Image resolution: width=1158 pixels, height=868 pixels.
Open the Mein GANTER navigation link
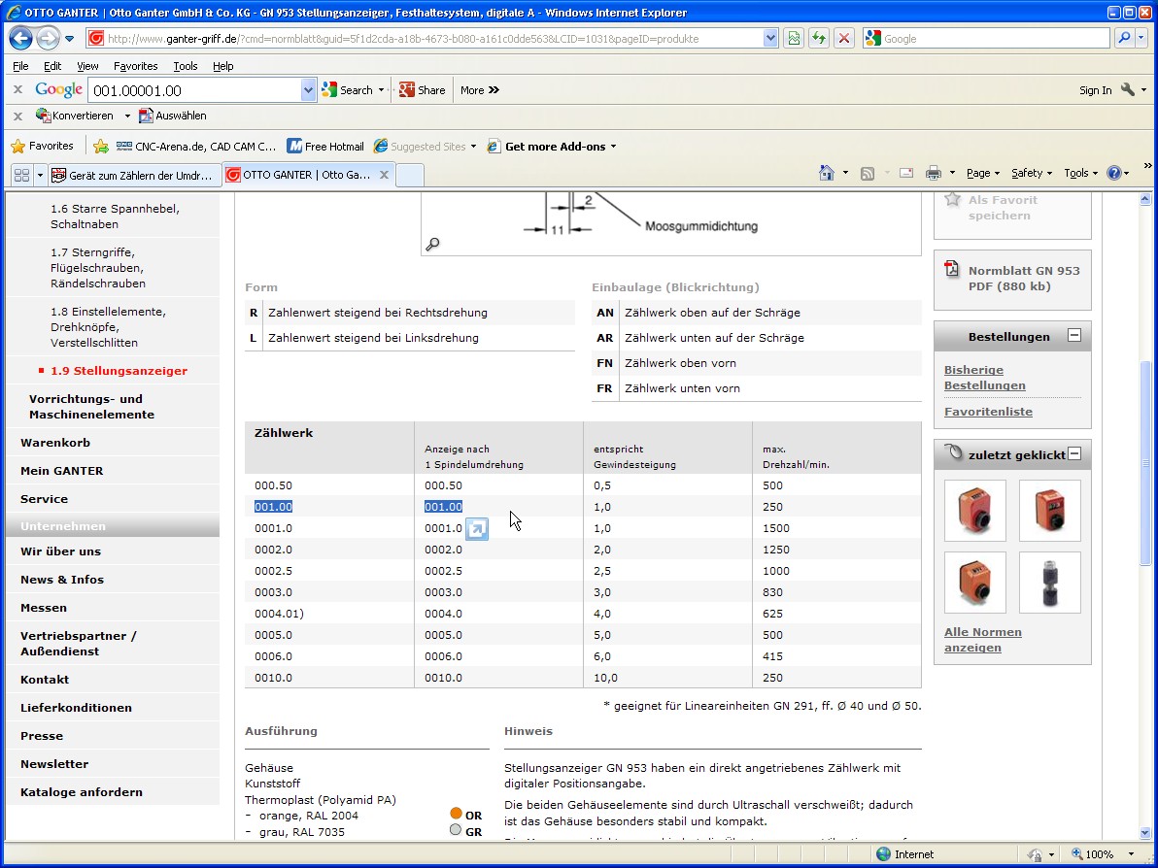point(62,470)
